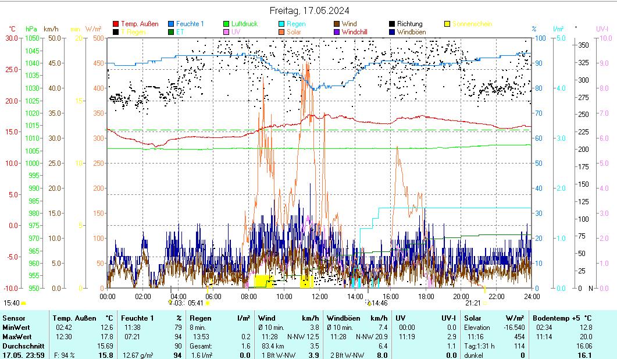
Task: Click the sunrise marker next to 05:41
Action: pyautogui.click(x=208, y=303)
